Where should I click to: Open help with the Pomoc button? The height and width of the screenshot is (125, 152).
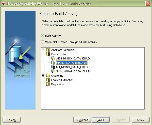tap(11, 120)
